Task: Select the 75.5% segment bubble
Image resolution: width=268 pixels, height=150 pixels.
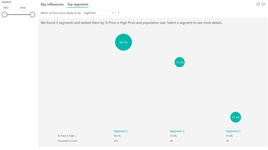Action: pos(180,62)
